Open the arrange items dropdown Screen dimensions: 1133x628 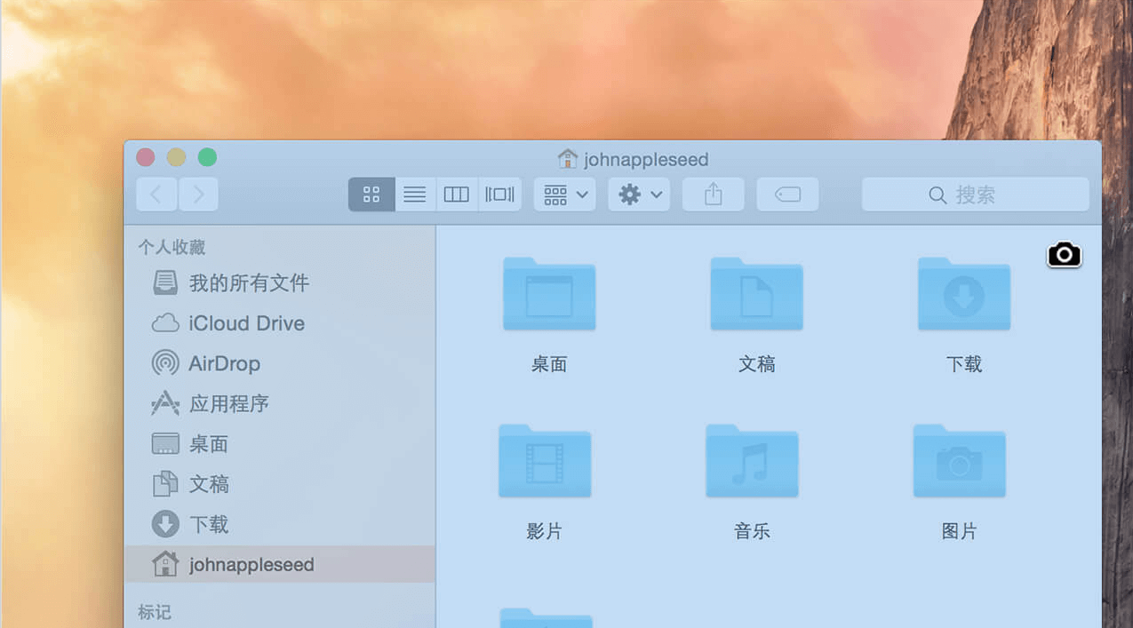coord(565,195)
